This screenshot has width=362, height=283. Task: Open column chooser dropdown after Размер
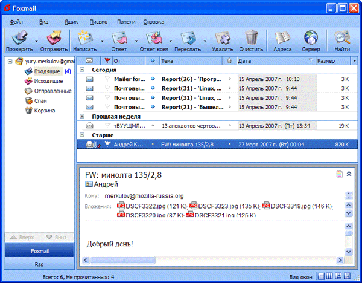pos(354,60)
